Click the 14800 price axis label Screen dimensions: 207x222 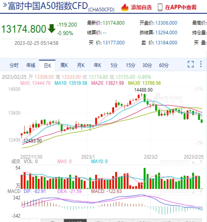[x=14, y=89]
